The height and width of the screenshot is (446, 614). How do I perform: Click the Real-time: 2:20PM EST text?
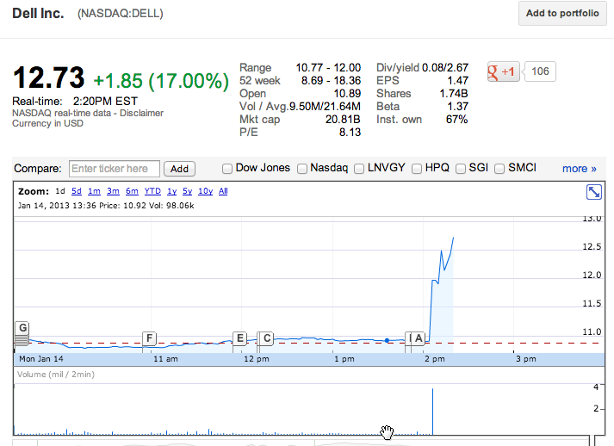[x=75, y=102]
